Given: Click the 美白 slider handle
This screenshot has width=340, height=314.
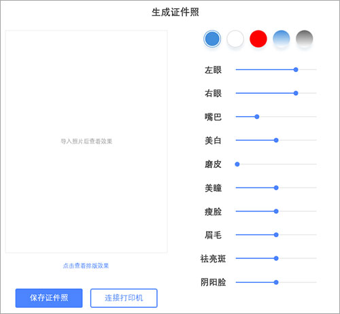Looking at the screenshot, I should click(276, 140).
